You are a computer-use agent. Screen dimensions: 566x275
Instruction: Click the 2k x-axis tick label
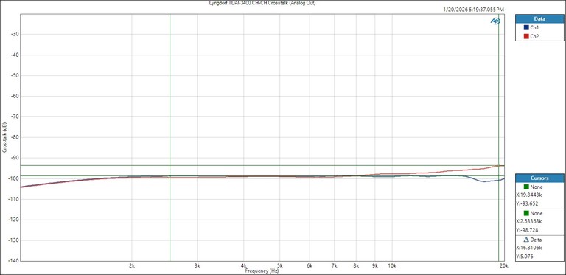point(132,265)
